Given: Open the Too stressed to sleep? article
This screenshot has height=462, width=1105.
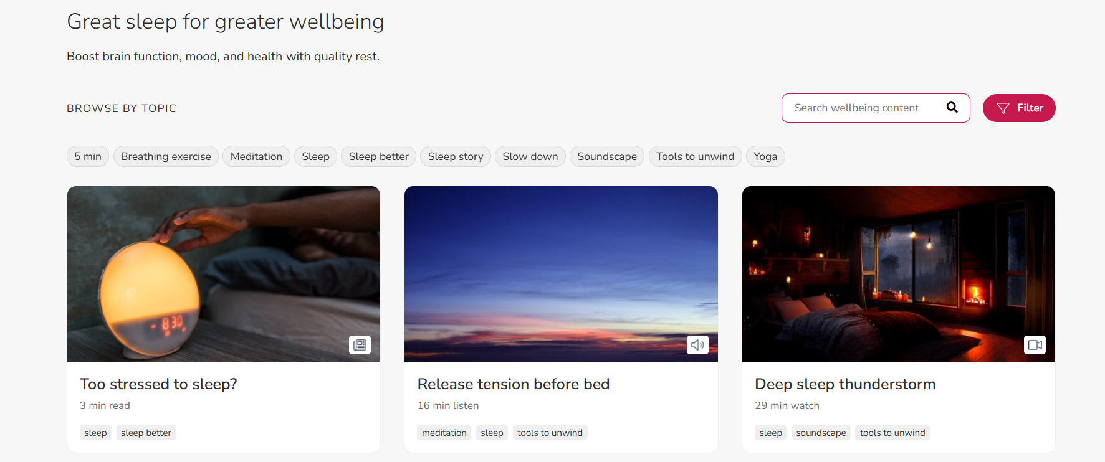Looking at the screenshot, I should coord(158,384).
